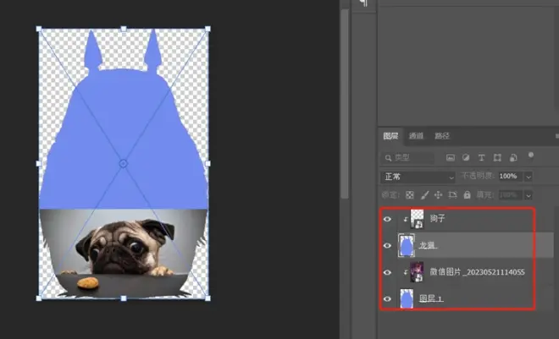559x339 pixels.
Task: Open the 不透明度 opacity slider arrow
Action: 529,177
